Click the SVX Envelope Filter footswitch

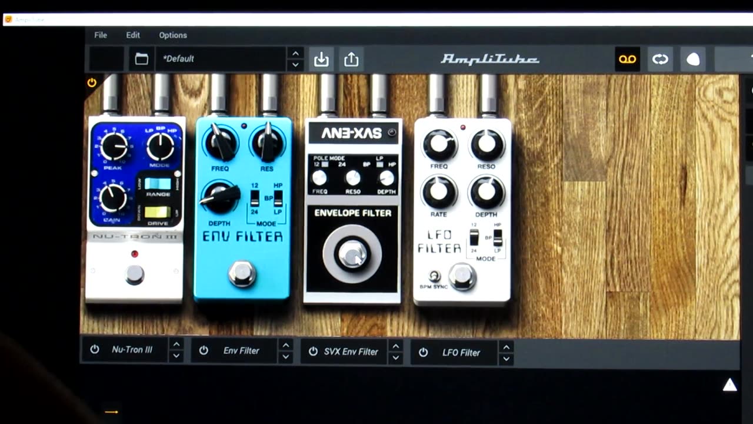pyautogui.click(x=352, y=254)
